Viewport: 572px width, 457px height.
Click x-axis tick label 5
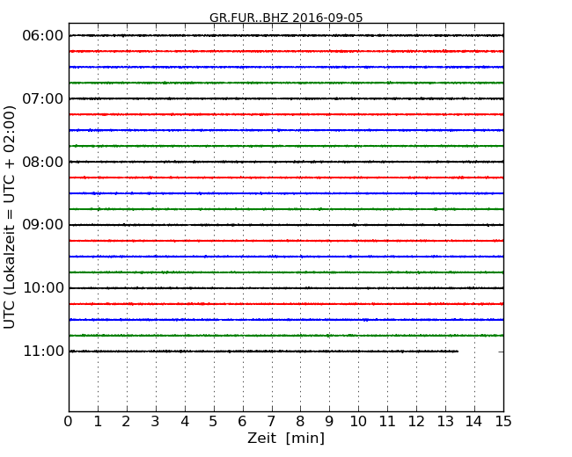pyautogui.click(x=214, y=421)
